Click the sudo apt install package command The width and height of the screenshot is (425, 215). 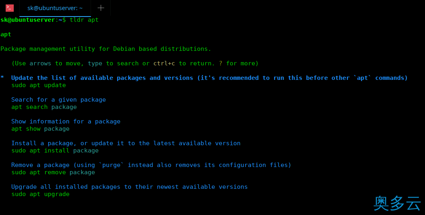click(x=55, y=150)
